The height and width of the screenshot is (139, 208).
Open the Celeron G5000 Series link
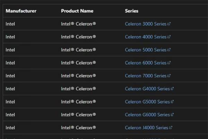(147, 102)
